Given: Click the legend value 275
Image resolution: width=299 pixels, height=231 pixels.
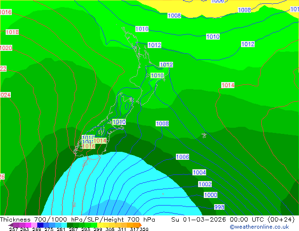Looking at the screenshot, I should 49,229.
